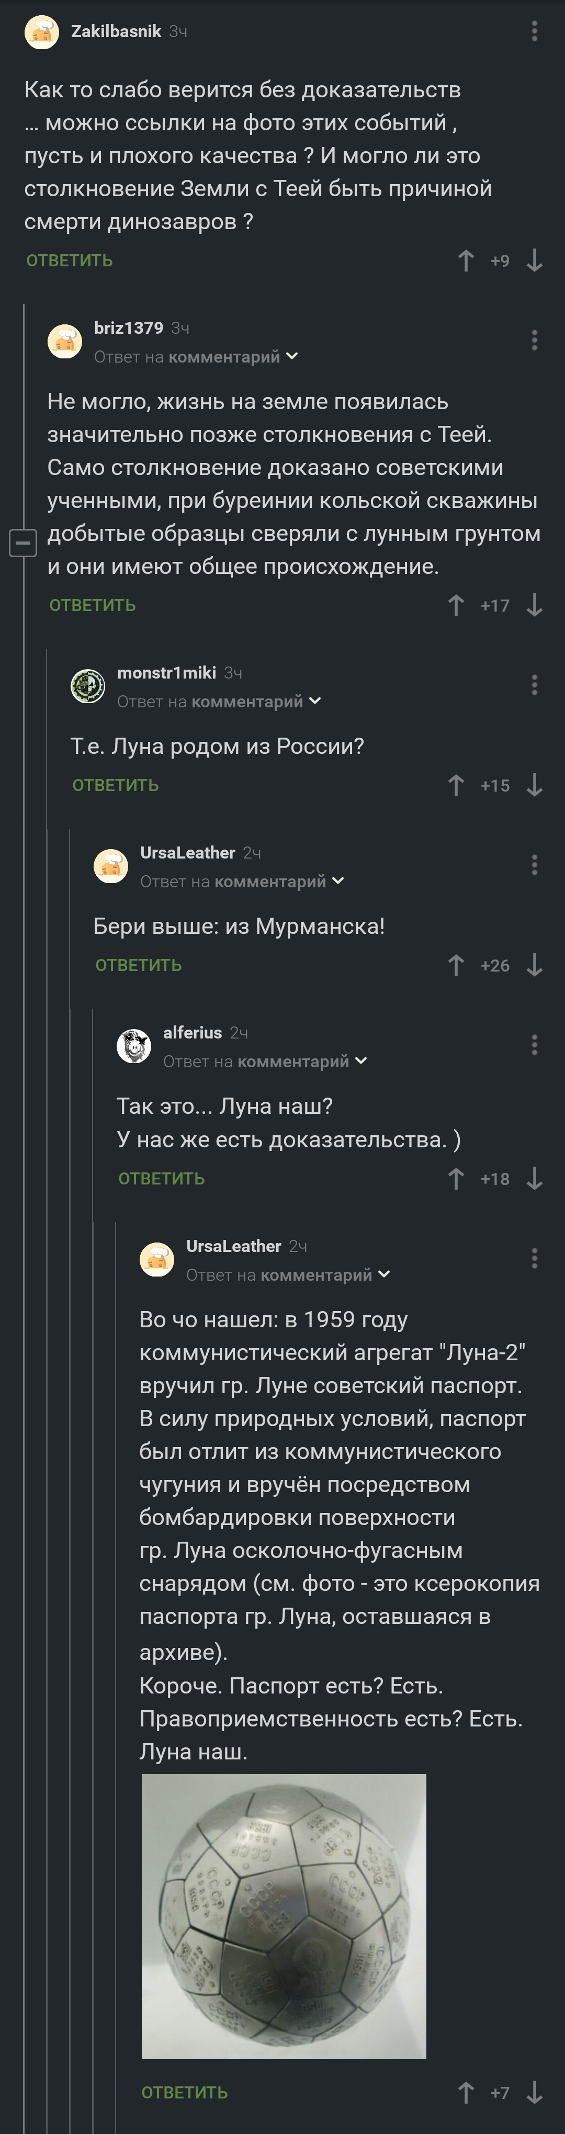Show parent comment chevron under alferius
The height and width of the screenshot is (2134, 565).
[x=361, y=1061]
